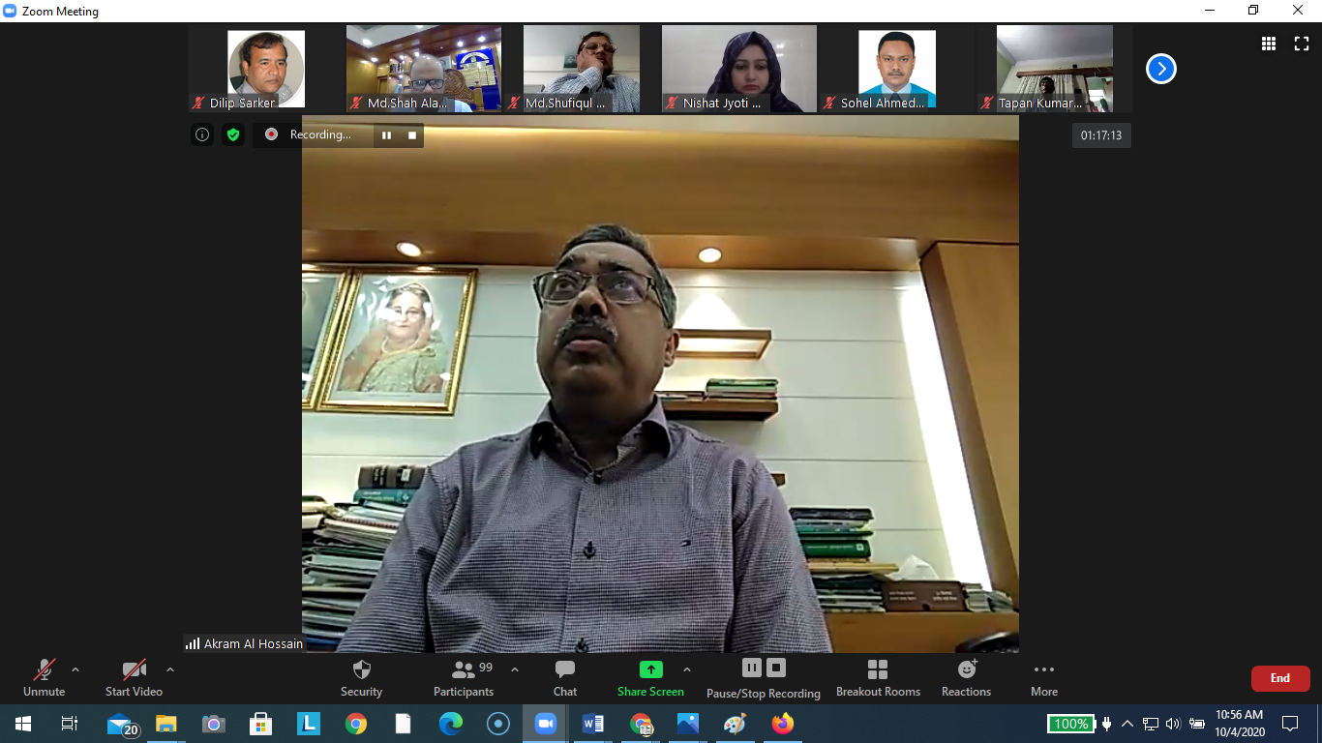Switch to gallery view grid icon
This screenshot has height=743, width=1322.
pyautogui.click(x=1268, y=43)
